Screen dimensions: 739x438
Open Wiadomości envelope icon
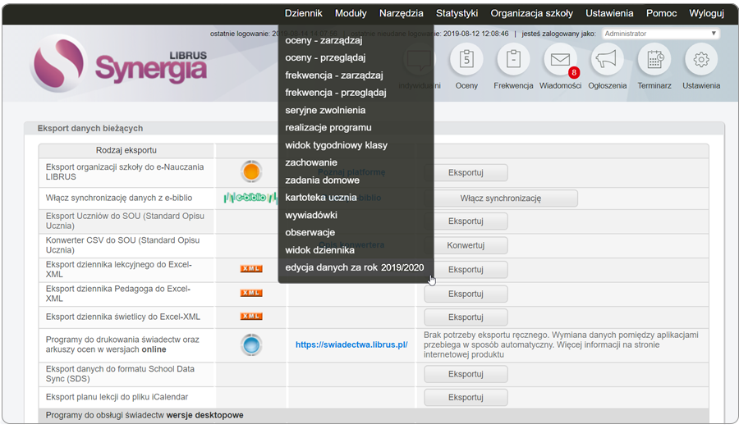tap(561, 60)
